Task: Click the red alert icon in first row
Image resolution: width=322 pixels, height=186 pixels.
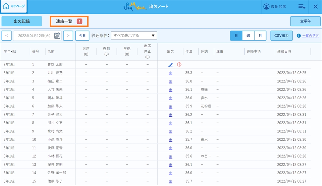Action: click(179, 64)
